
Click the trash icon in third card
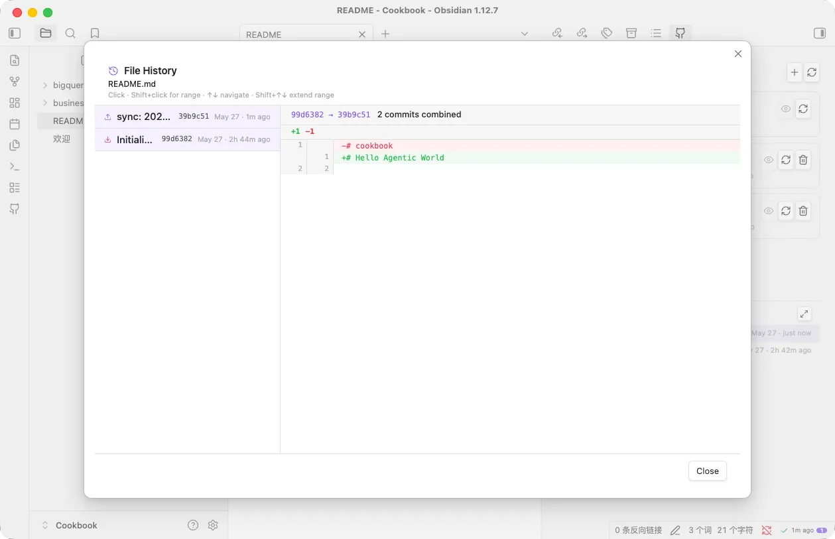[803, 211]
